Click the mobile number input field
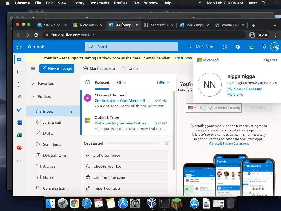The height and width of the screenshot is (211, 281). pos(220,108)
